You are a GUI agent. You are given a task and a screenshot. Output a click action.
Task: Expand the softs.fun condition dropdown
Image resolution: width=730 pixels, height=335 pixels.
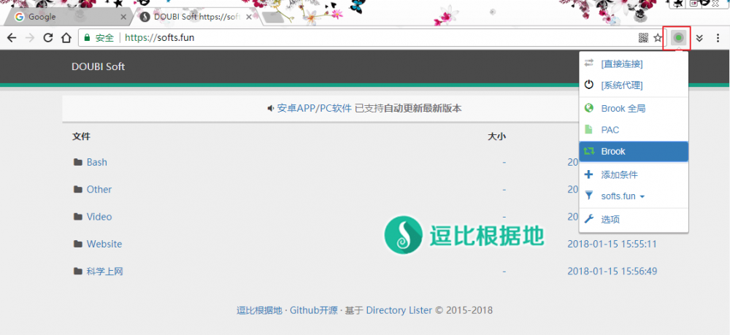[x=623, y=196]
